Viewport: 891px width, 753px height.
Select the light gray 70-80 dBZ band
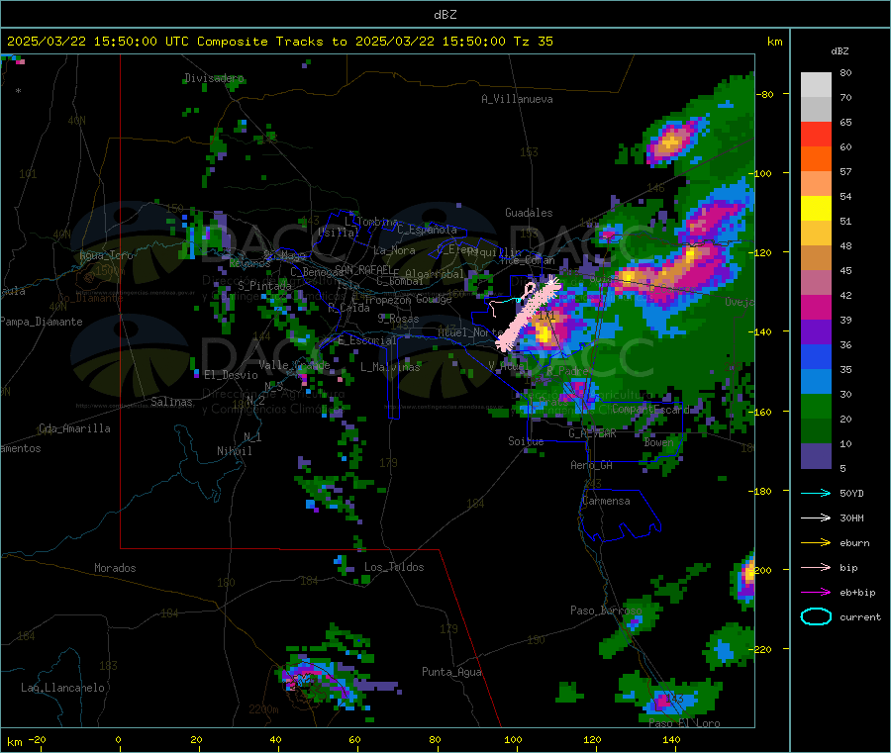[x=816, y=85]
